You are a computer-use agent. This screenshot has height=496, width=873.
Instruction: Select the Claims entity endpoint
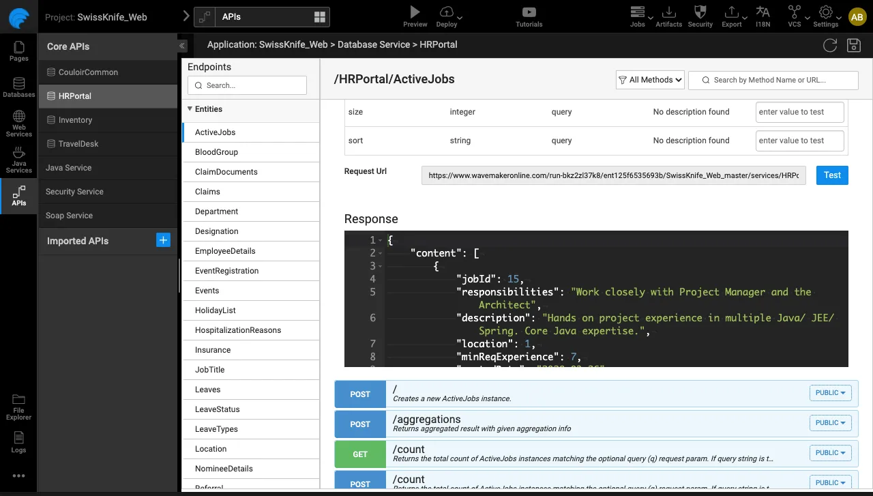click(x=207, y=192)
